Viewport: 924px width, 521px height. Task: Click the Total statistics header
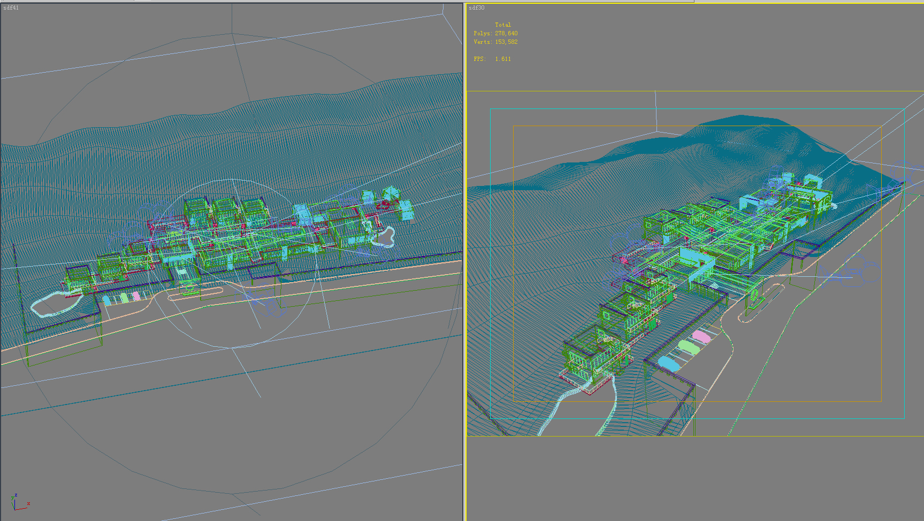tap(503, 25)
